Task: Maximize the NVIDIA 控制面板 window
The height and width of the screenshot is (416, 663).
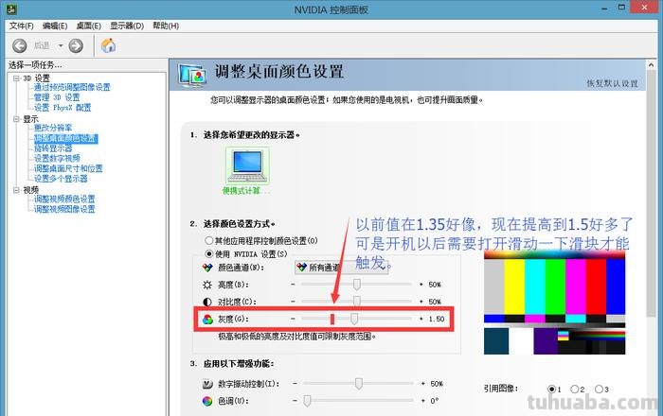Action: point(621,8)
